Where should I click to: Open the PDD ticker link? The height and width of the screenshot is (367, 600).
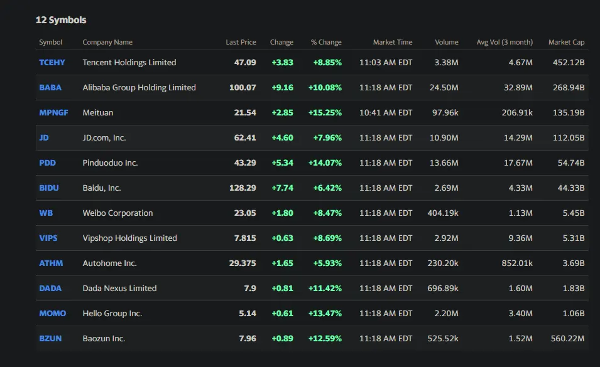click(x=47, y=163)
